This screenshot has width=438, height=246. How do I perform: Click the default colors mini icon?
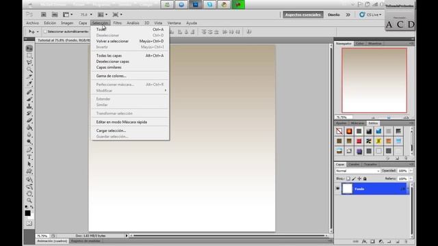coord(26,207)
